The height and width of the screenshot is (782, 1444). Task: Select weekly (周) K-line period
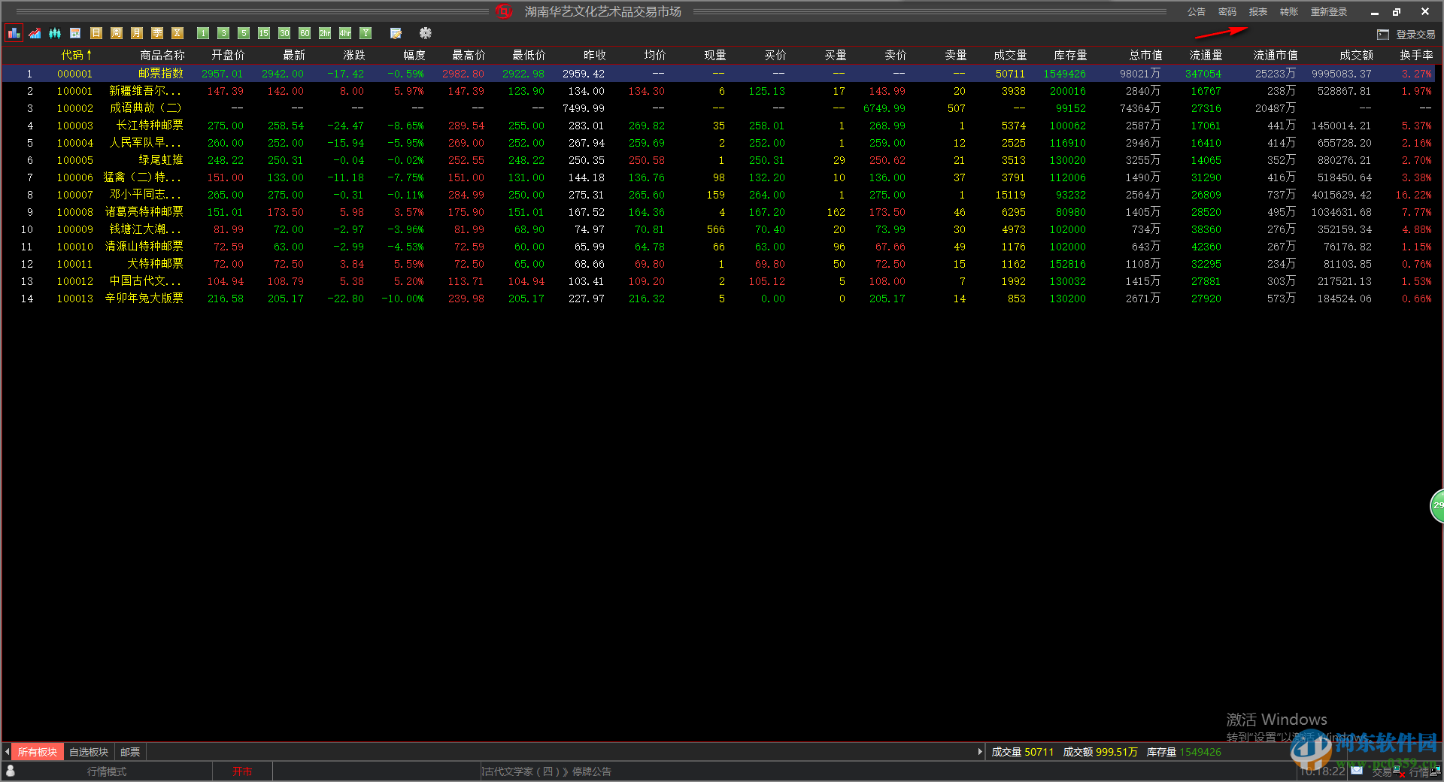116,33
